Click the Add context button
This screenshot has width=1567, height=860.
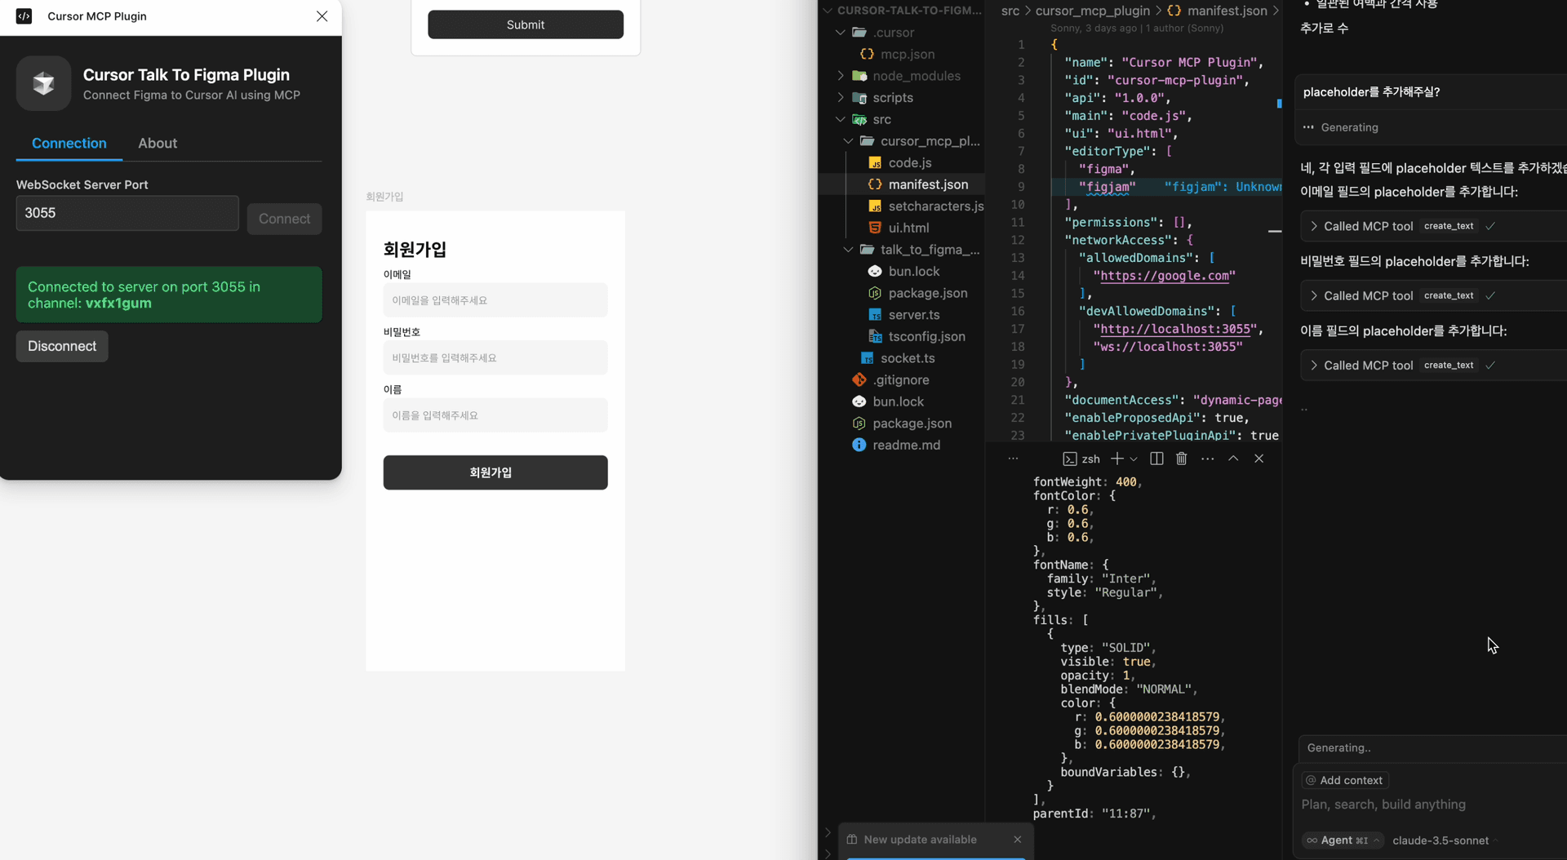click(x=1345, y=780)
